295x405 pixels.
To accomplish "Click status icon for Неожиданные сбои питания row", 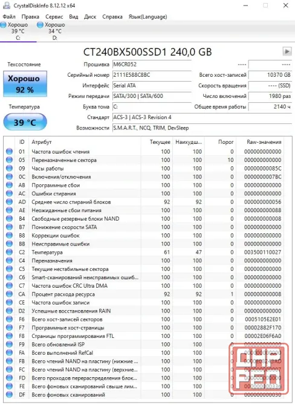I will (x=9, y=210).
